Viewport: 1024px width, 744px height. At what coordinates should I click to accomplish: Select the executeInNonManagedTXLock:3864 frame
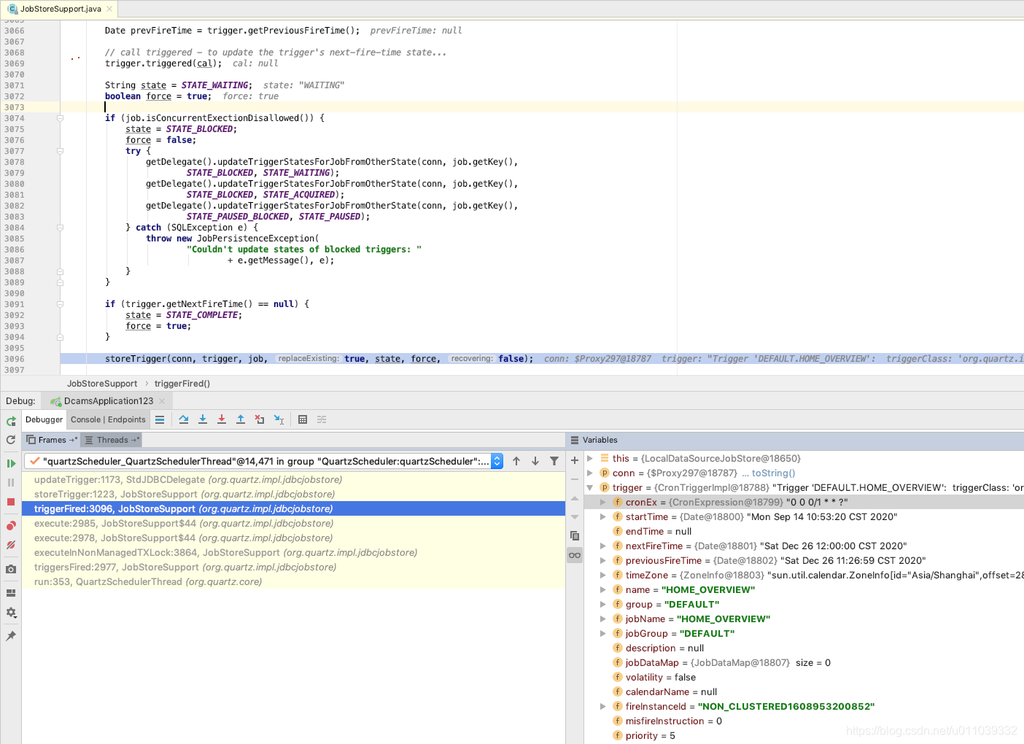click(293, 553)
